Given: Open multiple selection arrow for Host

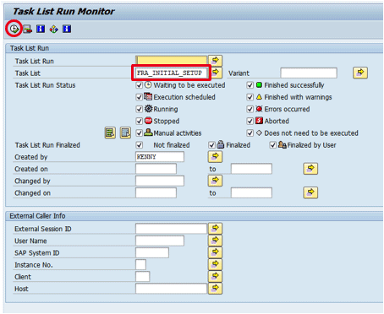Looking at the screenshot, I should click(215, 289).
